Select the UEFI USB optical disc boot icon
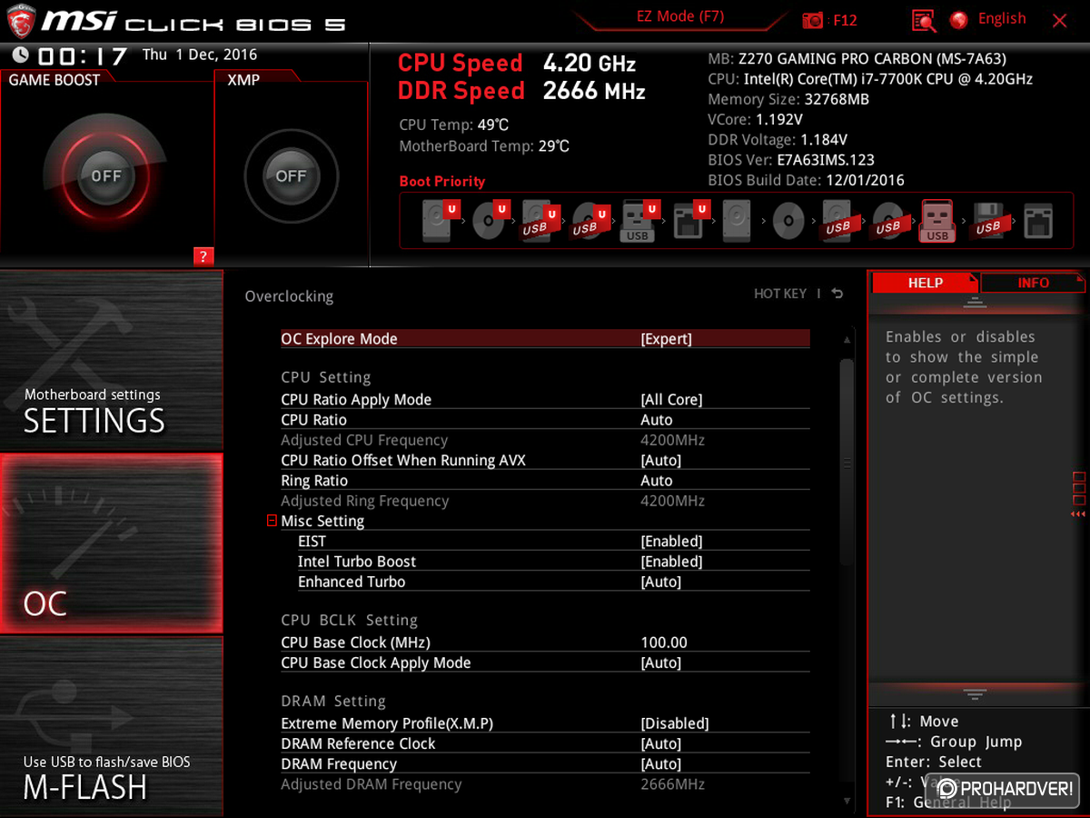Image resolution: width=1090 pixels, height=818 pixels. (x=589, y=220)
